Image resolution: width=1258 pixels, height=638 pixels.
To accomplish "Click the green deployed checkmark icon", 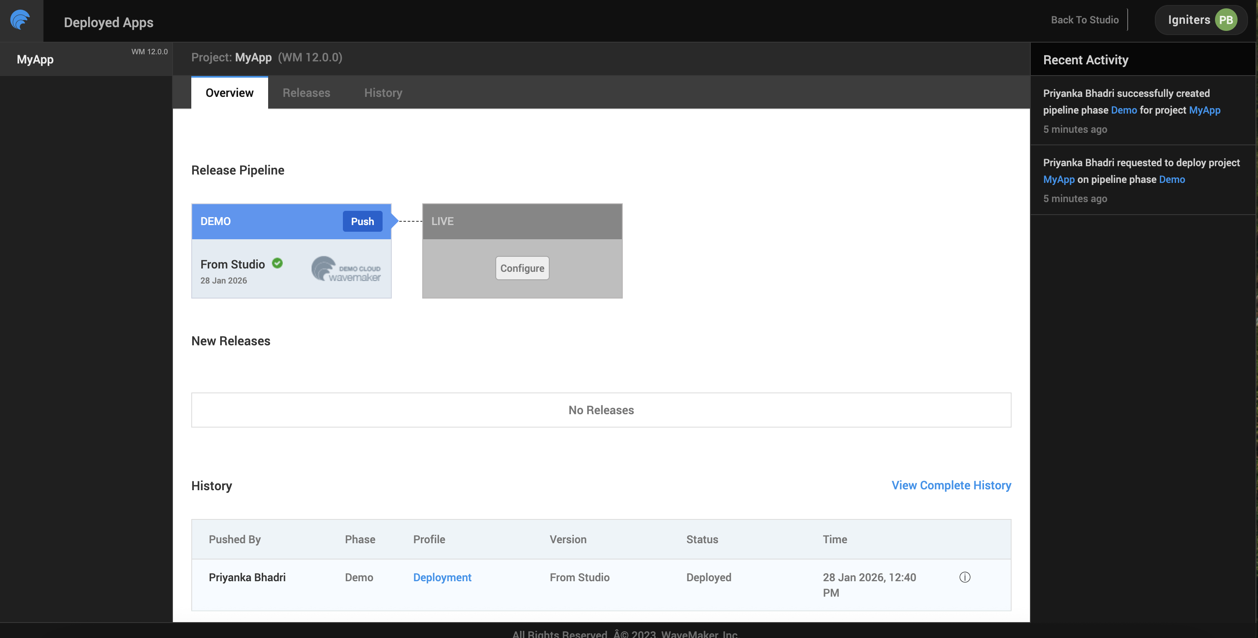I will click(x=277, y=263).
